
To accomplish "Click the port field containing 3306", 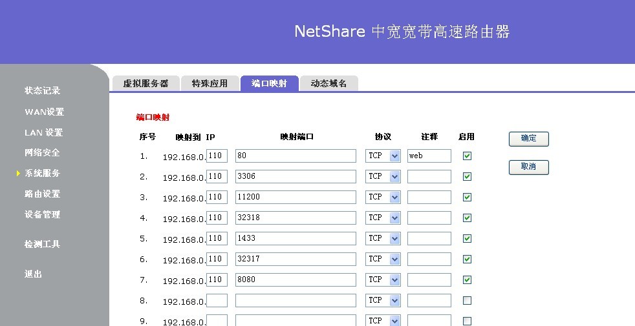I will pos(296,176).
